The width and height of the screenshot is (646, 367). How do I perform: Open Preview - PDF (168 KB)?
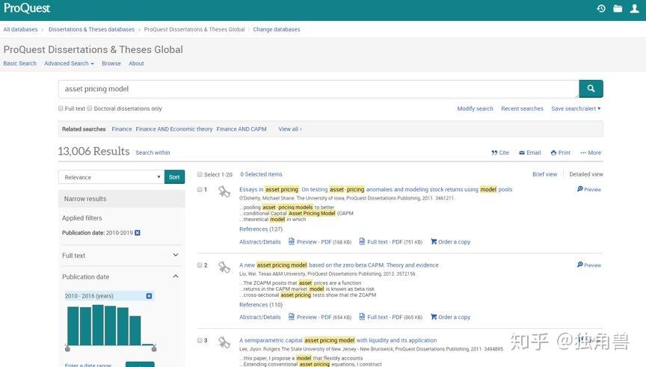click(320, 241)
